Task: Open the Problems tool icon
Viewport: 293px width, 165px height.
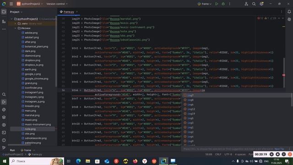Action: coord(4,140)
